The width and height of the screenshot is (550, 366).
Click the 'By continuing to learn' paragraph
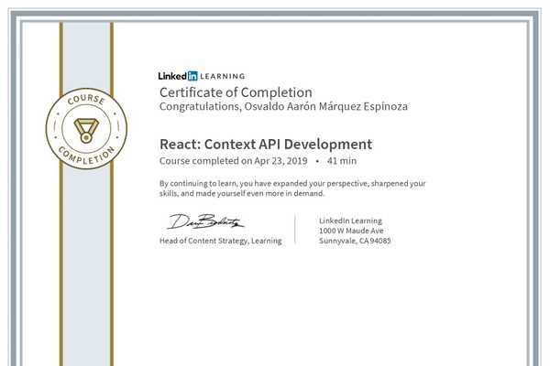pyautogui.click(x=292, y=188)
